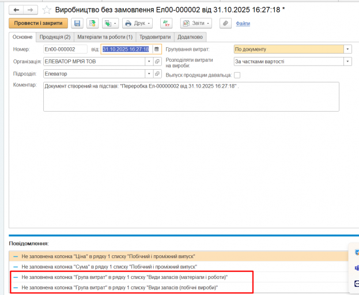Switch to the Продукція (2) tab
359x295 pixels.
click(x=55, y=37)
